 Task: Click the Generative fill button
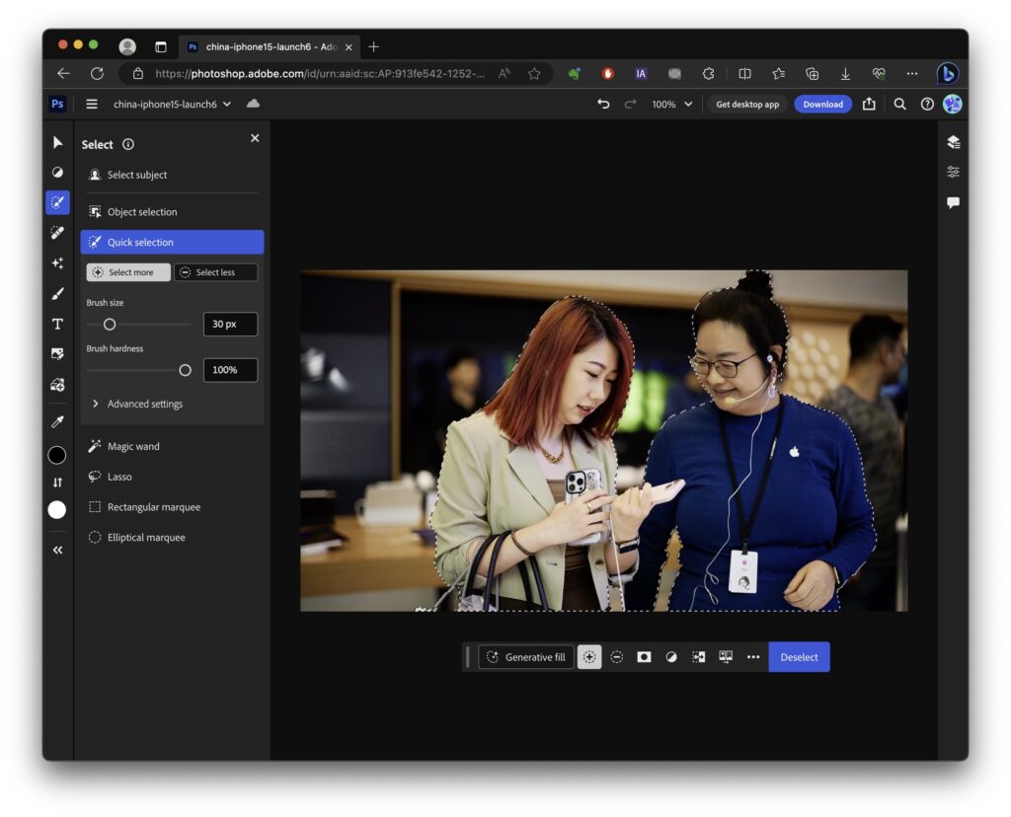point(526,657)
